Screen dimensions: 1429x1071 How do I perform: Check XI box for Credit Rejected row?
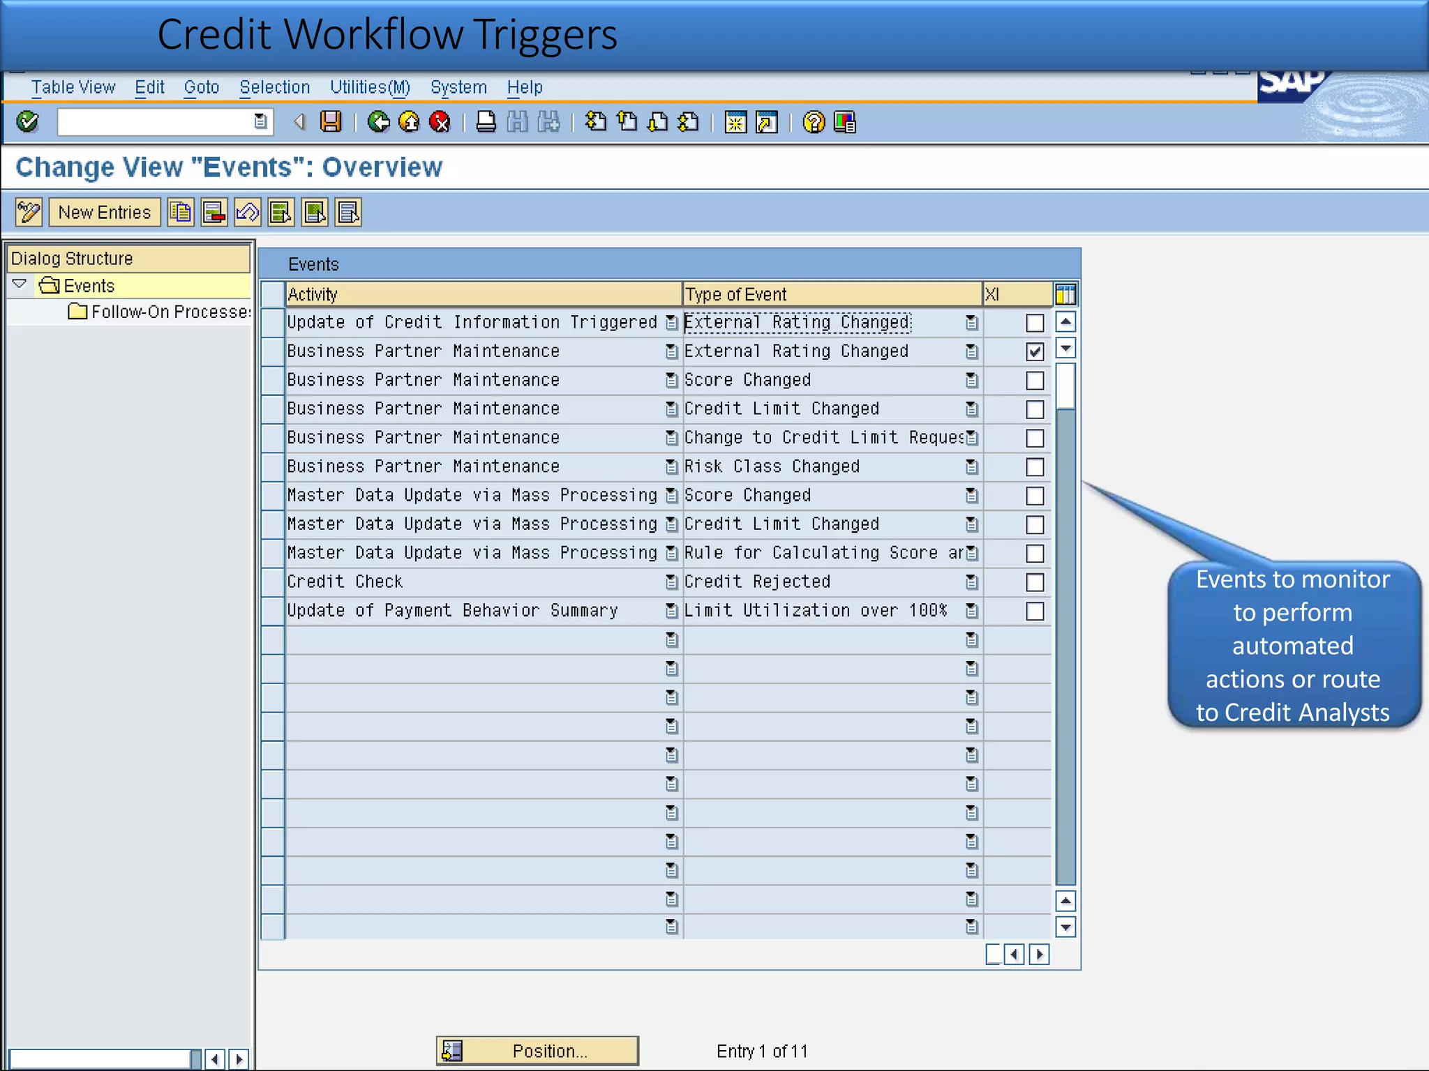[1035, 582]
